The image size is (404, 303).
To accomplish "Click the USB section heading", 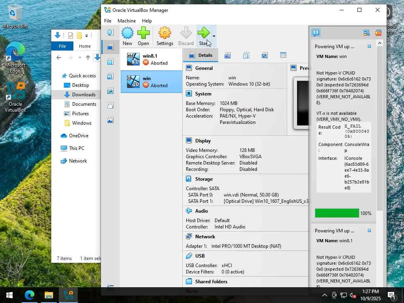I will 200,256.
